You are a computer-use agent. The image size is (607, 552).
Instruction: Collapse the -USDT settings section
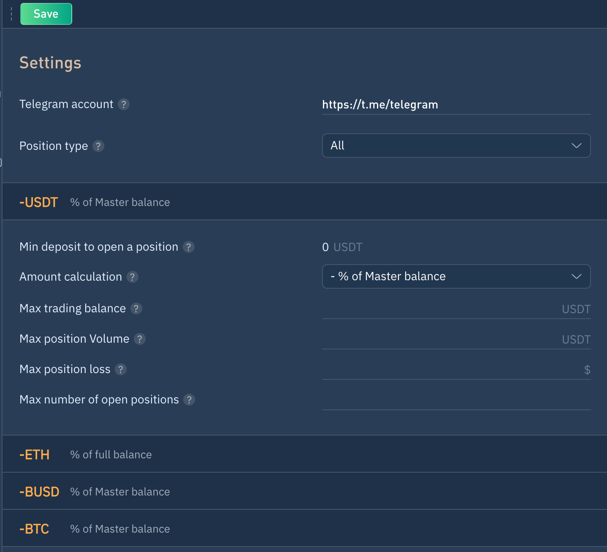pyautogui.click(x=39, y=202)
